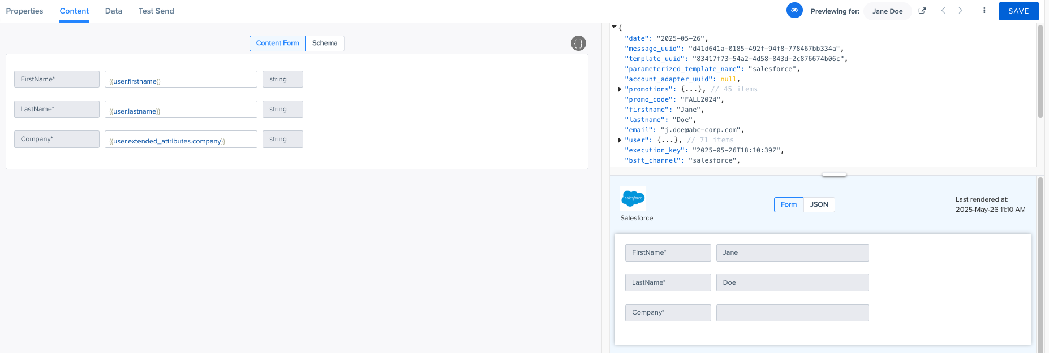
Task: Open the Test Send tab
Action: point(156,11)
